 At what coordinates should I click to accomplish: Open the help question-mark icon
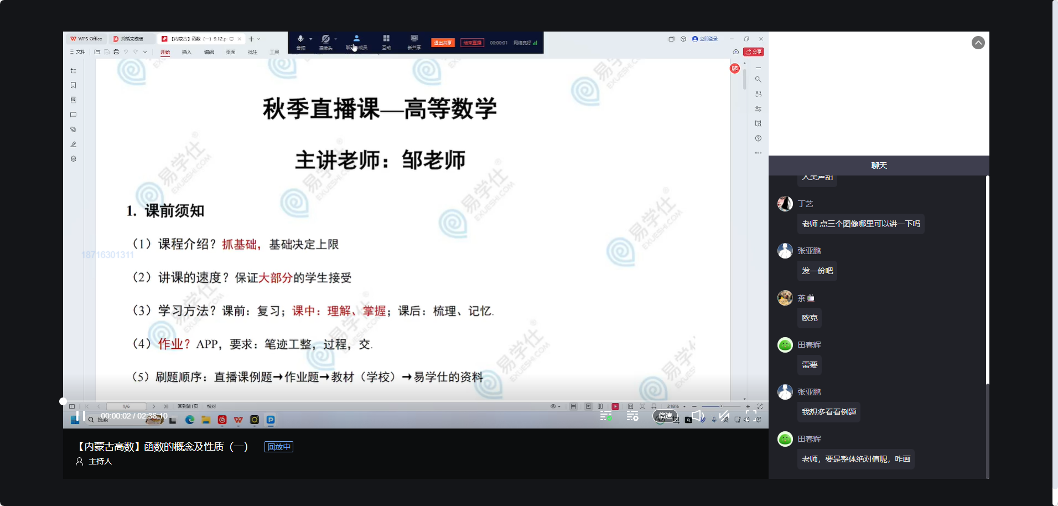758,138
